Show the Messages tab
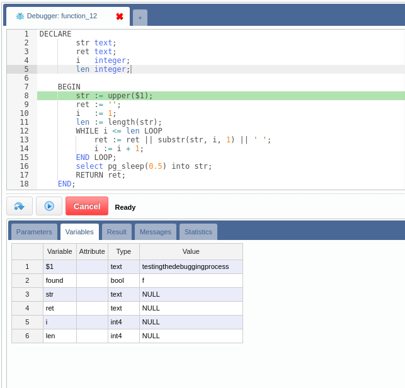Viewport: 405px width, 388px height. coord(156,232)
